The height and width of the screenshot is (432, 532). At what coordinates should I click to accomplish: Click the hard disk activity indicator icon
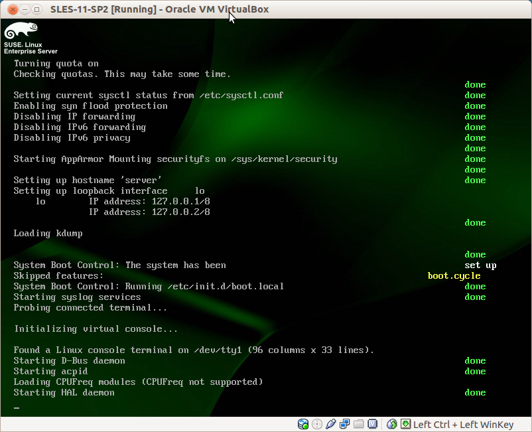[x=303, y=424]
